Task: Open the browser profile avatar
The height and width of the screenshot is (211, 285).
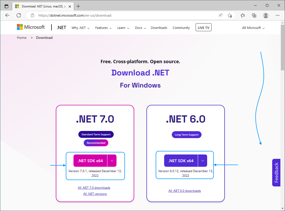Action: [266, 15]
